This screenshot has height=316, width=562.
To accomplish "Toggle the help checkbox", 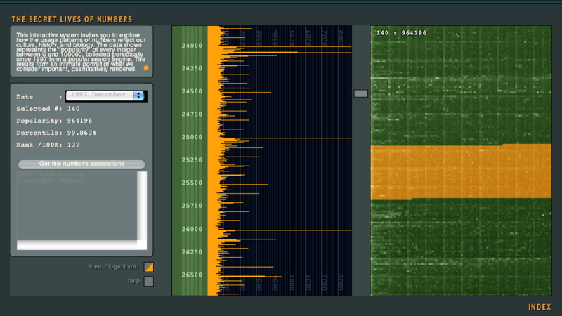I will 148,282.
